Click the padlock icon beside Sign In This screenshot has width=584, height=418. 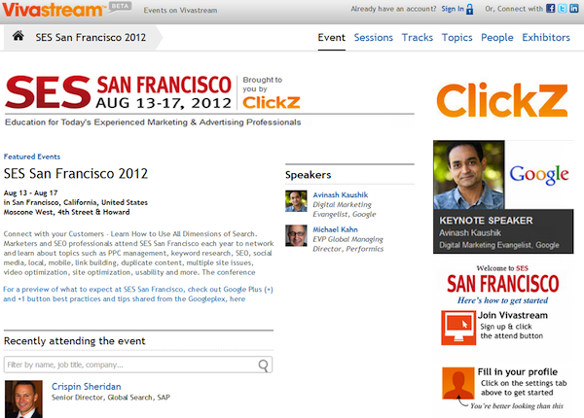(x=470, y=9)
